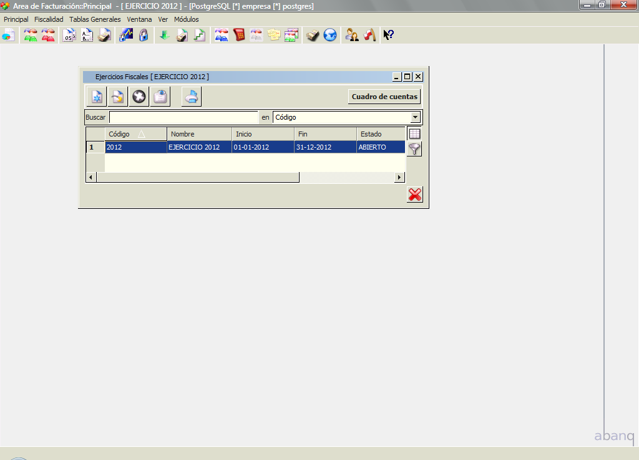View the selected fiscal year record
The width and height of the screenshot is (639, 460).
[x=160, y=97]
